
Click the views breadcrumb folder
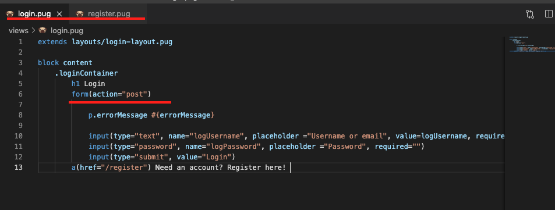19,30
